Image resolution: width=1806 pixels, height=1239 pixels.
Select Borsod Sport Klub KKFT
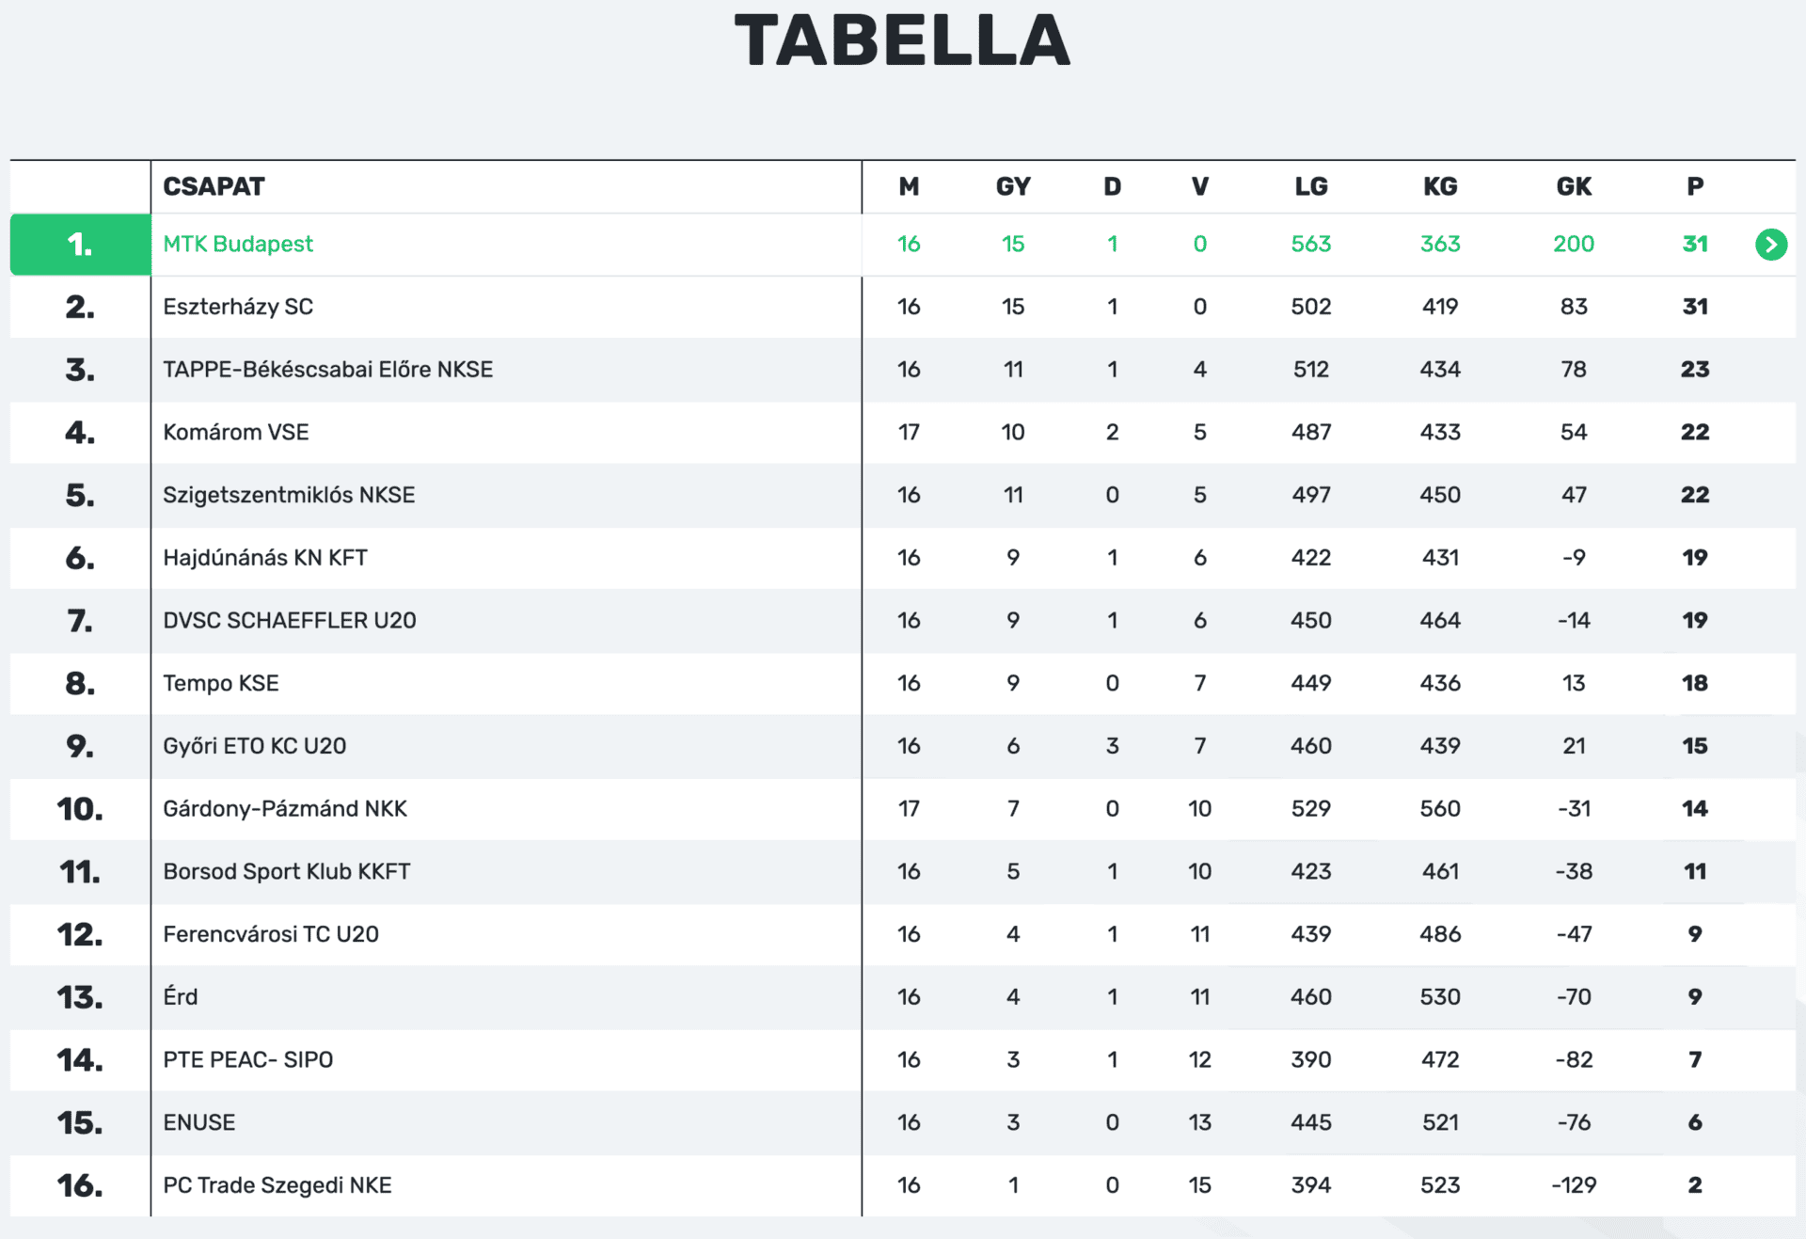click(287, 871)
